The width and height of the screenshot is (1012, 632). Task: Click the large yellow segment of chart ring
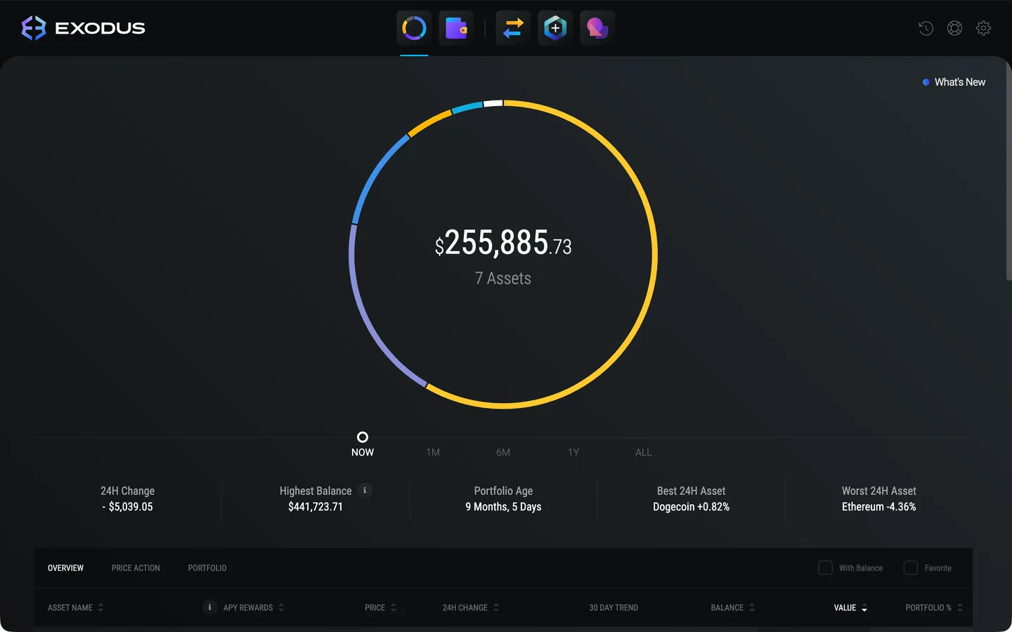pos(654,254)
